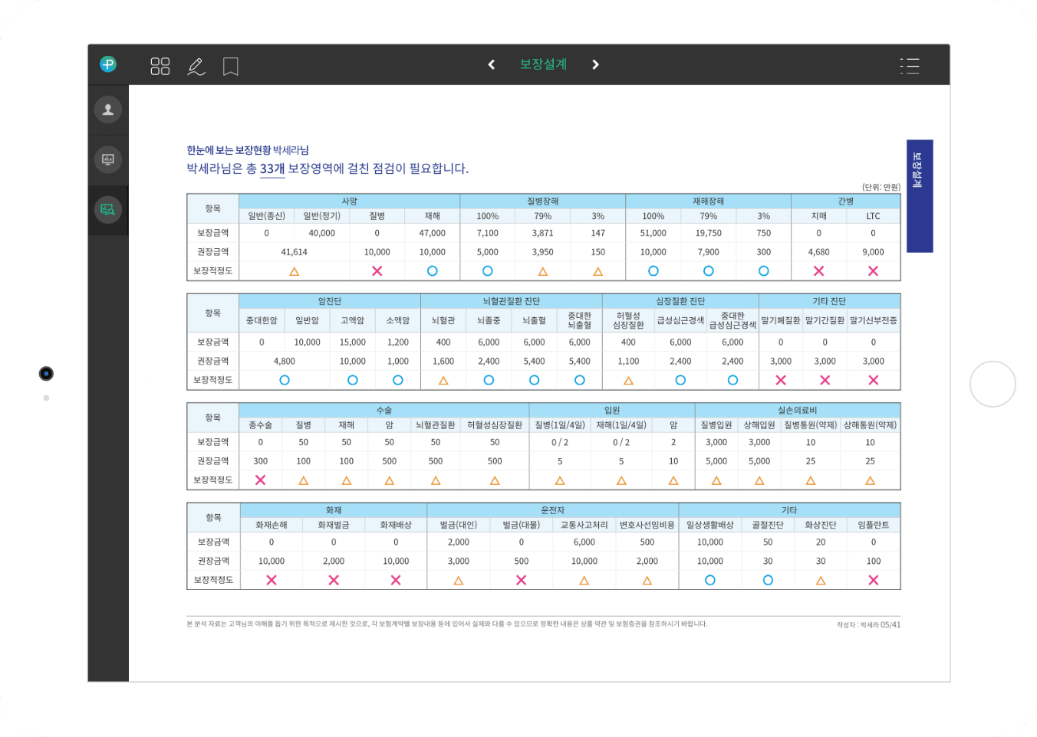Click the 19,750 value under 재해장해 79%
The width and height of the screenshot is (1037, 737).
coord(708,233)
